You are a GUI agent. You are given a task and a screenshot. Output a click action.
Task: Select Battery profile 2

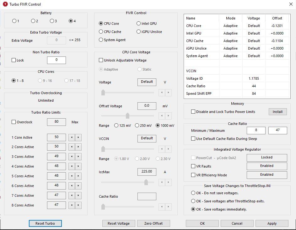[x=33, y=21]
